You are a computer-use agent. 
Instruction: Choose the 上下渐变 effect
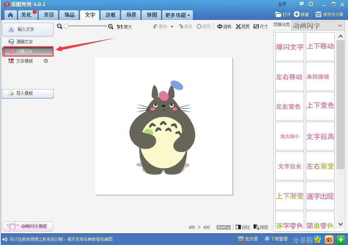(290, 196)
